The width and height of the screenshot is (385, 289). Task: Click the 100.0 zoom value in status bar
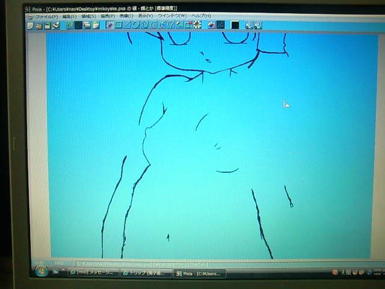tap(59, 263)
